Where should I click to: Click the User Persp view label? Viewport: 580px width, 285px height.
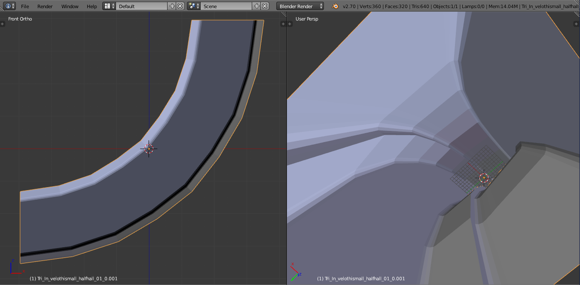(307, 19)
